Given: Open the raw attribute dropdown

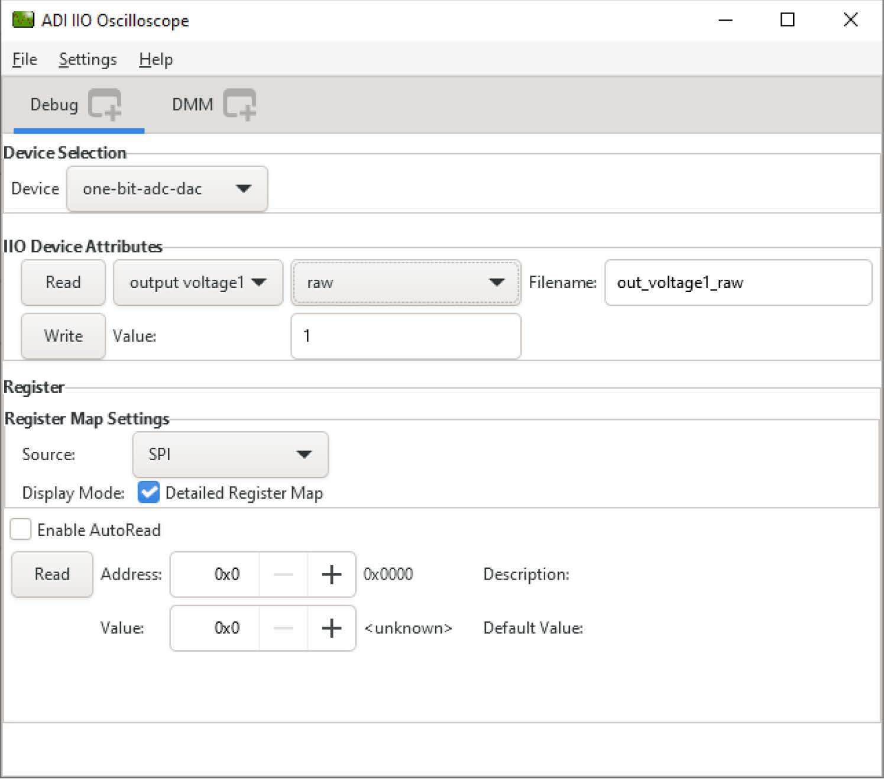Looking at the screenshot, I should 406,283.
